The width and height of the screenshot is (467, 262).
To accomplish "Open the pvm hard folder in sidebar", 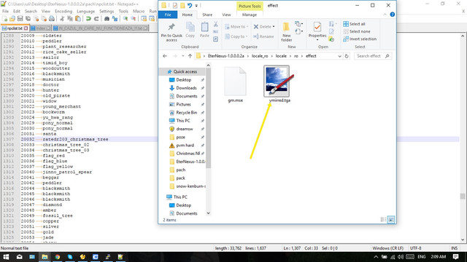I will click(x=185, y=146).
